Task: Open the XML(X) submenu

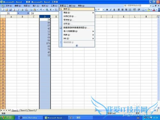Action: pos(77,38)
